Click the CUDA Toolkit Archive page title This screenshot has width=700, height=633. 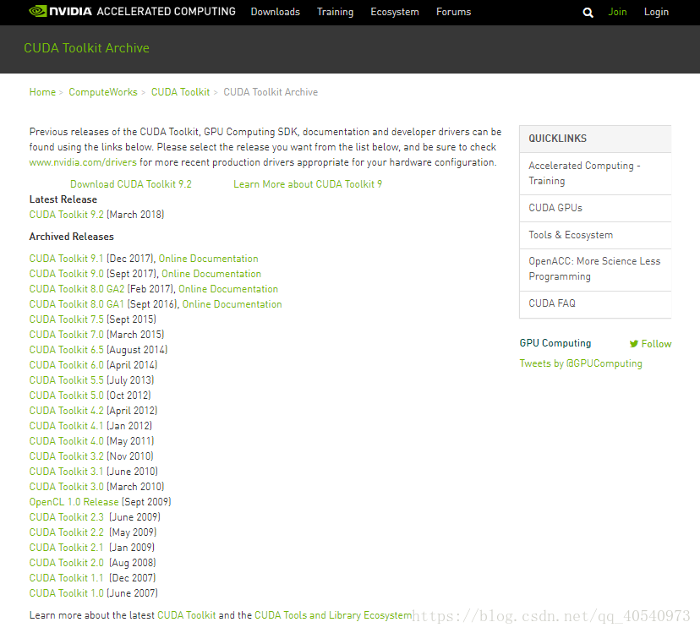coord(86,48)
